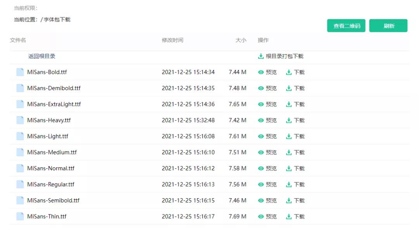Viewport: 419px width, 228px height.
Task: Click file icon for MiSans-Regular.ttf
Action: (20, 184)
